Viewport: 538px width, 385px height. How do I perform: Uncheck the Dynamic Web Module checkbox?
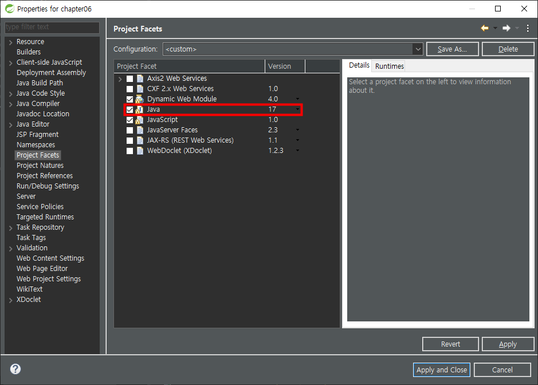pos(129,100)
